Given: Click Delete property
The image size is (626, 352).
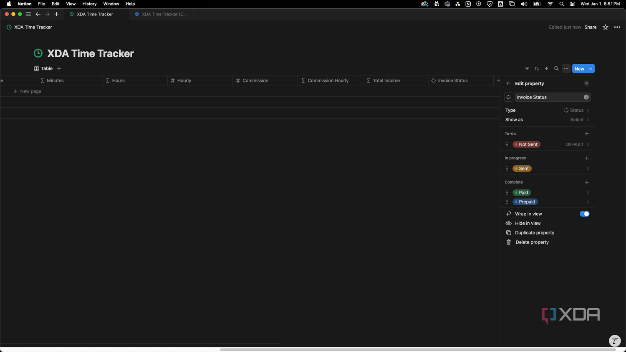Looking at the screenshot, I should 547,242.
